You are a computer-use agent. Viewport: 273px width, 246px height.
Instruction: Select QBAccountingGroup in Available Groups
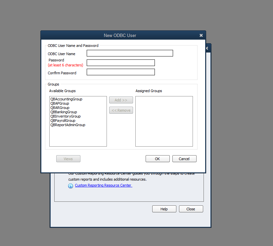pyautogui.click(x=66, y=99)
